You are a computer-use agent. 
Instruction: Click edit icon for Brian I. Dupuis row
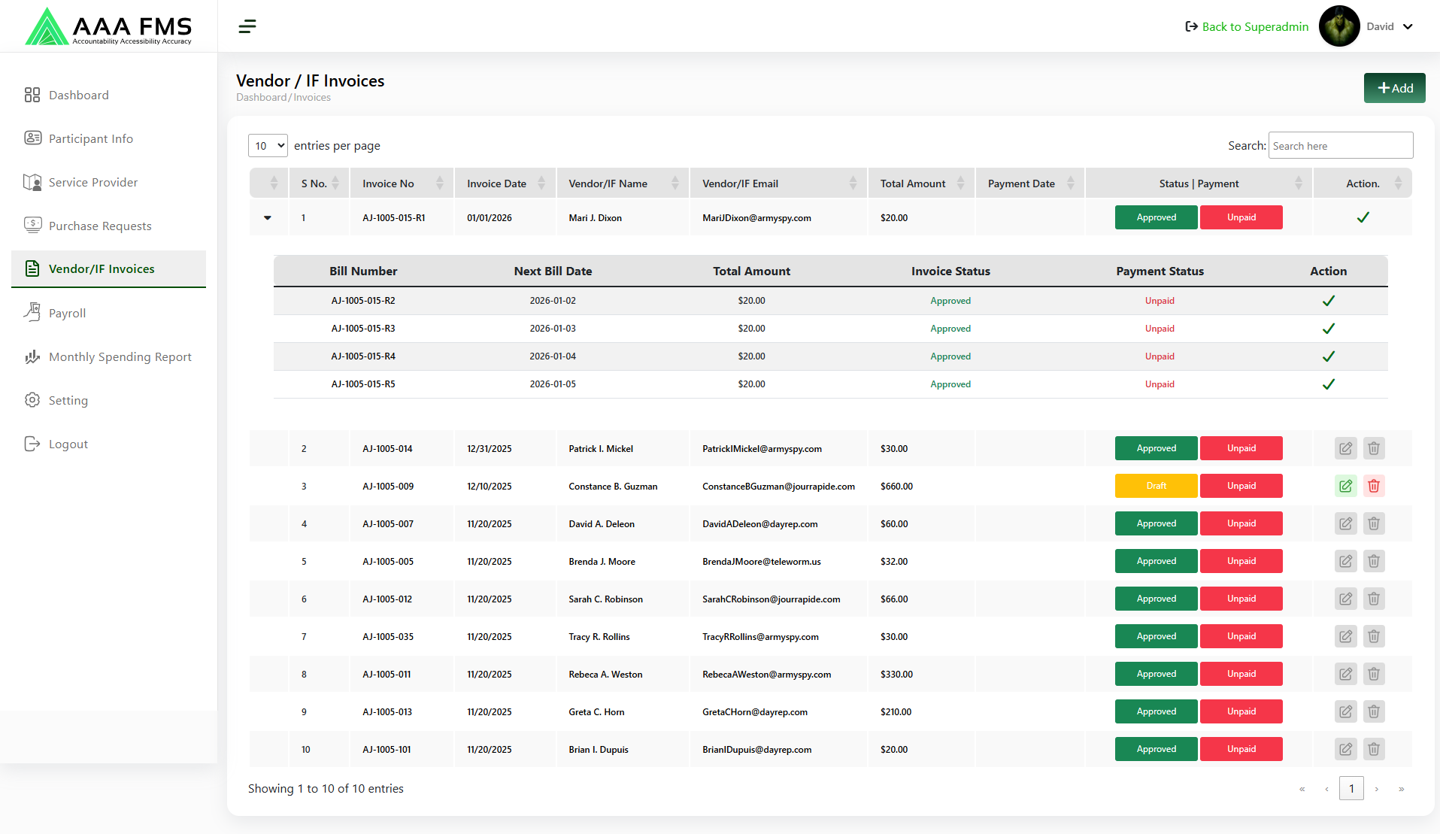(x=1345, y=750)
